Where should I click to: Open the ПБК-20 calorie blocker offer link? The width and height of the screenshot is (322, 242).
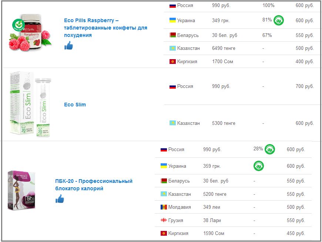click(94, 185)
